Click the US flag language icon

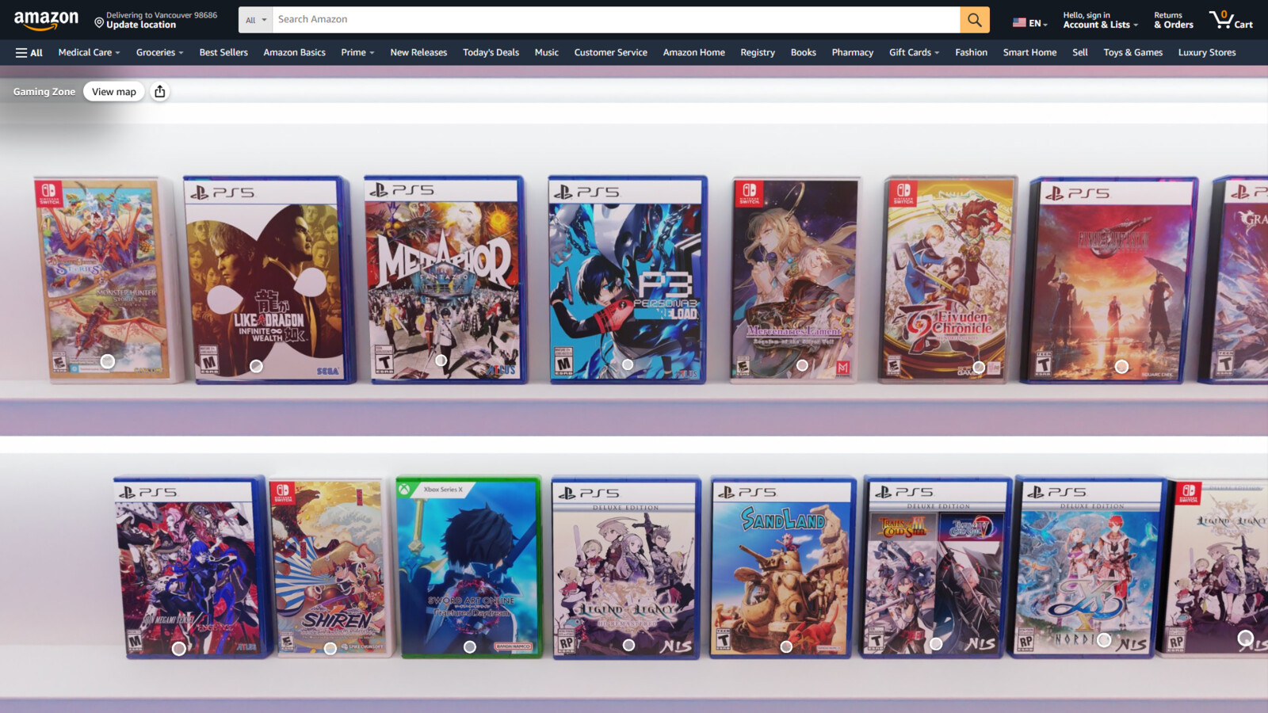(1019, 23)
